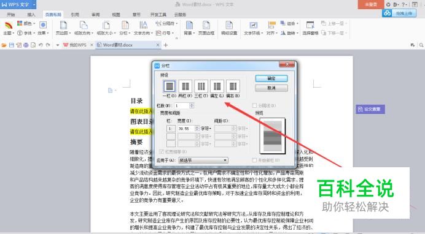Open the 背景 page background icon
The image size is (425, 234).
(189, 25)
